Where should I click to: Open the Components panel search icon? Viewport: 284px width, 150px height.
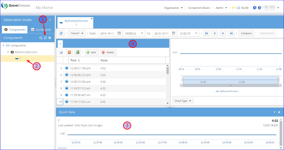pos(41,38)
